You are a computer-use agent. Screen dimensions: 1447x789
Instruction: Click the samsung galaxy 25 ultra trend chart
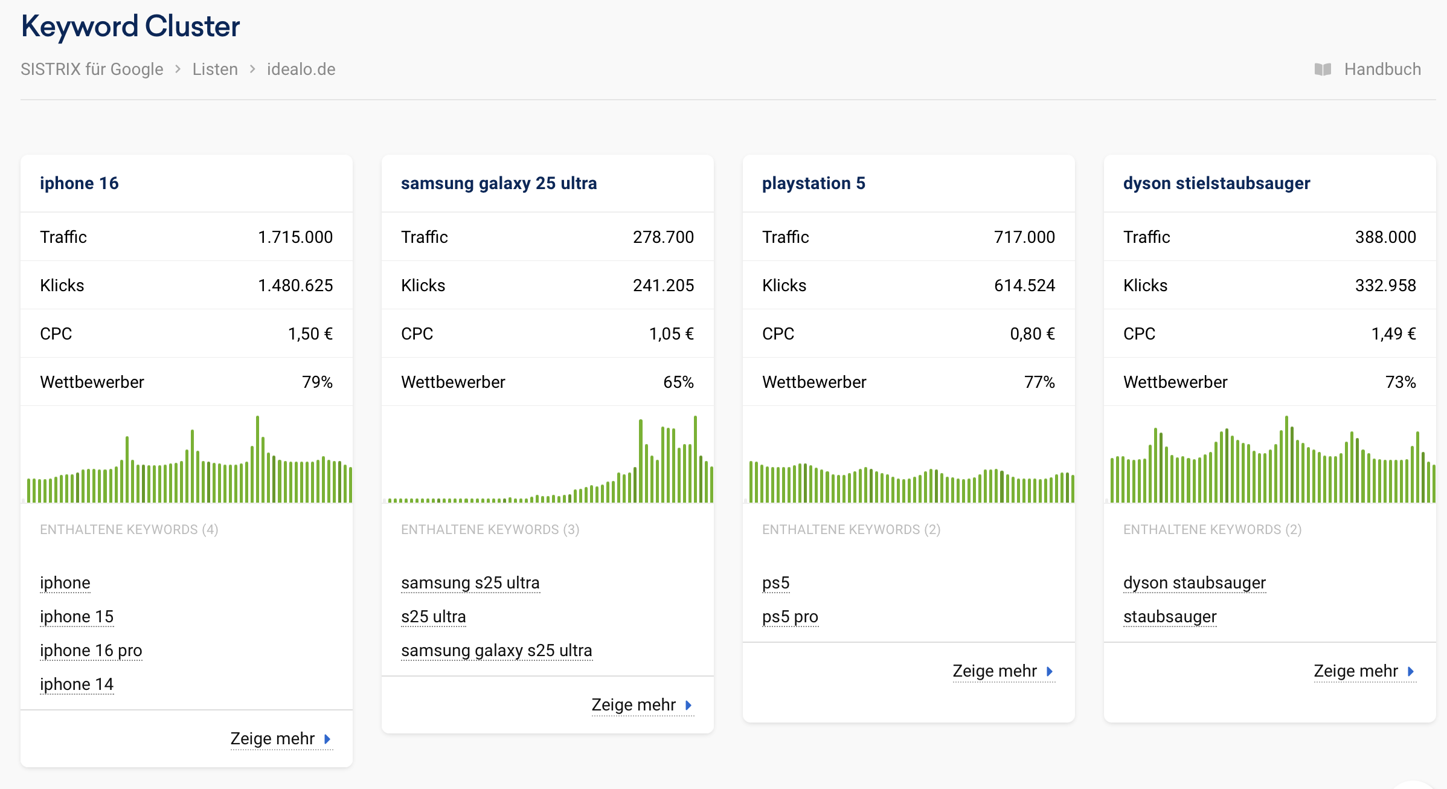548,459
